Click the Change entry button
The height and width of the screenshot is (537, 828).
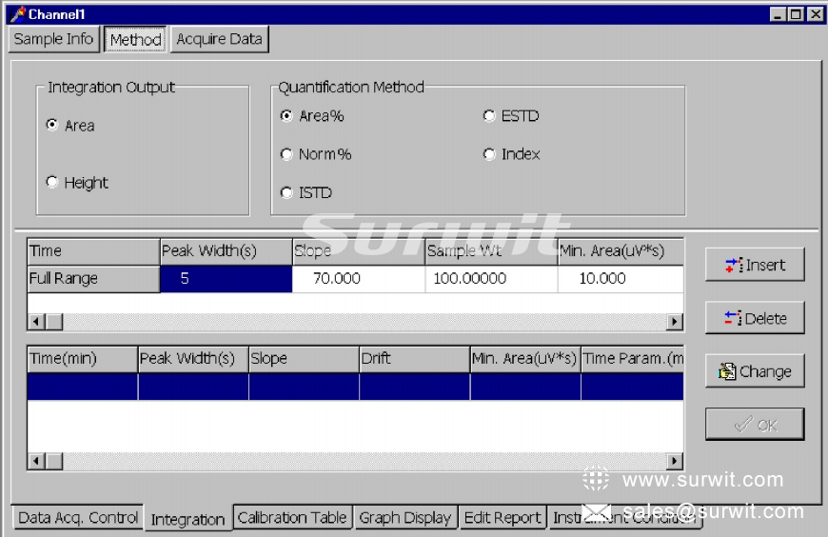[755, 371]
